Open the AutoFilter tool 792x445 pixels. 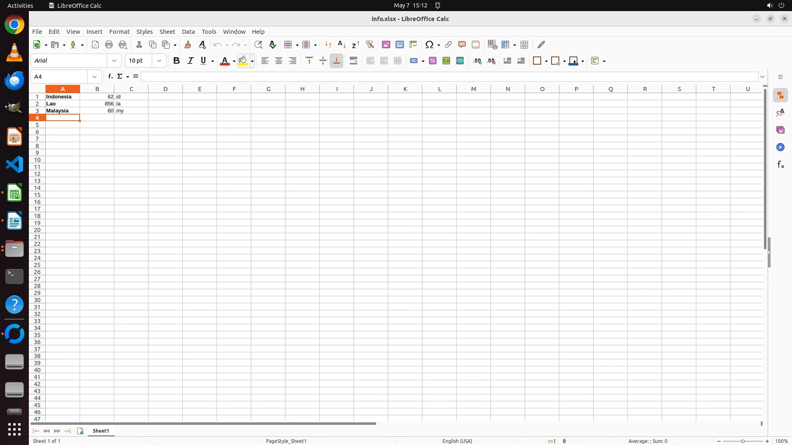click(370, 44)
